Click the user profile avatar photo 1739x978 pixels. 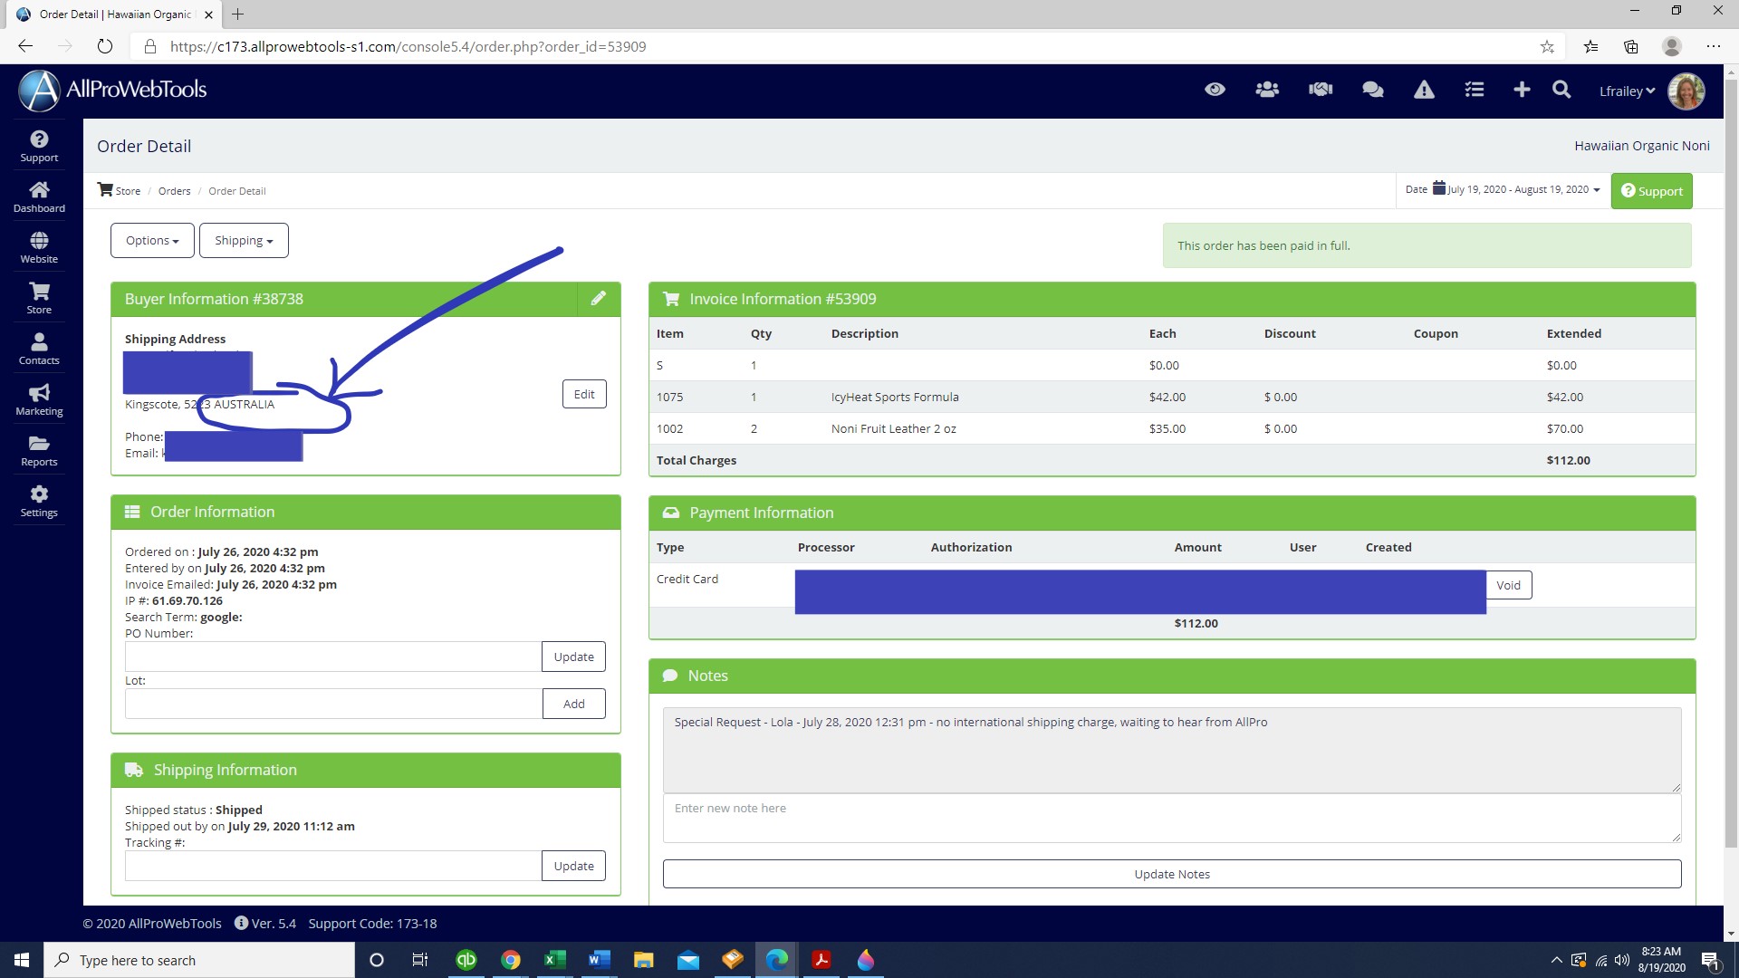coord(1686,91)
